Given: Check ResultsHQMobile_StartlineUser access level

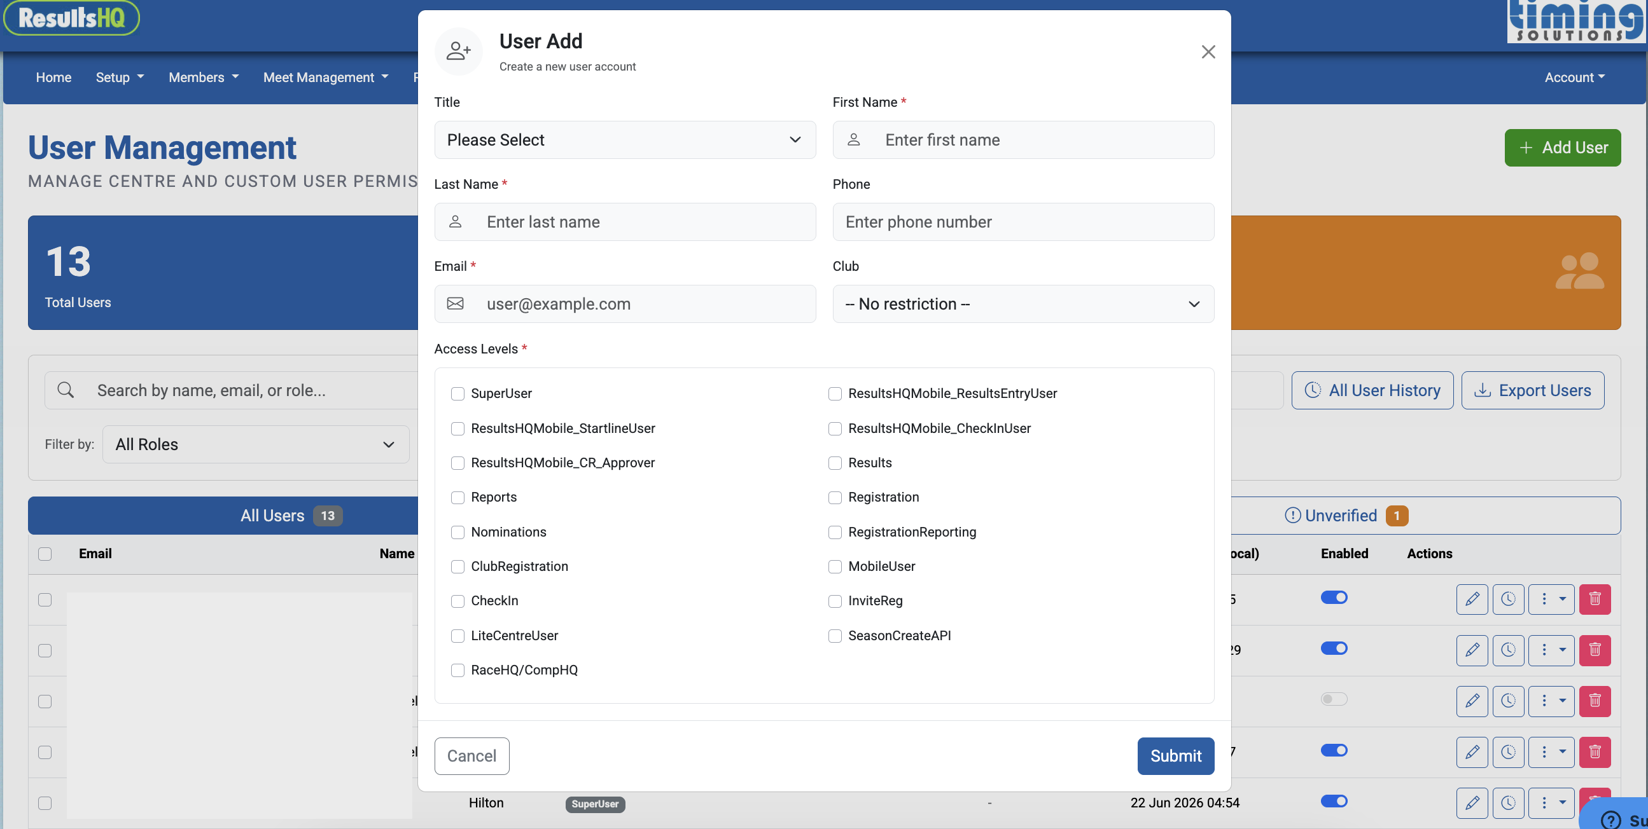Looking at the screenshot, I should click(x=457, y=429).
